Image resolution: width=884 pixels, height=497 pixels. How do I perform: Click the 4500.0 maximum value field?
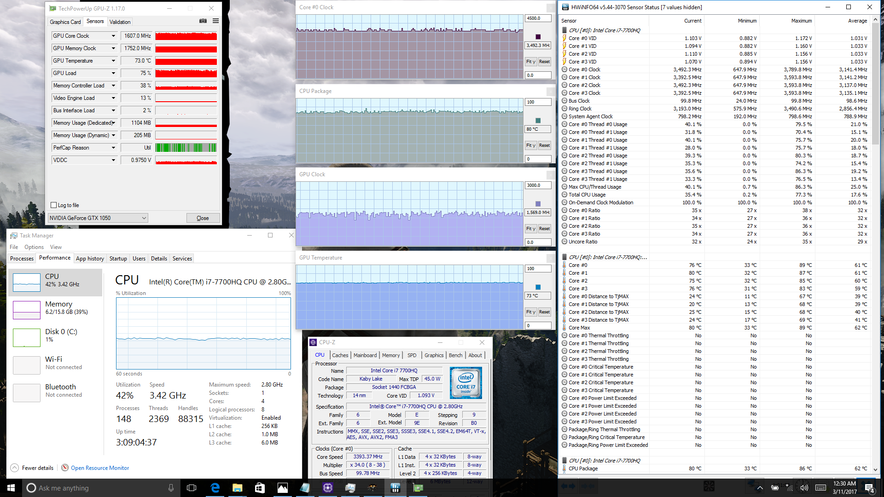coord(537,18)
